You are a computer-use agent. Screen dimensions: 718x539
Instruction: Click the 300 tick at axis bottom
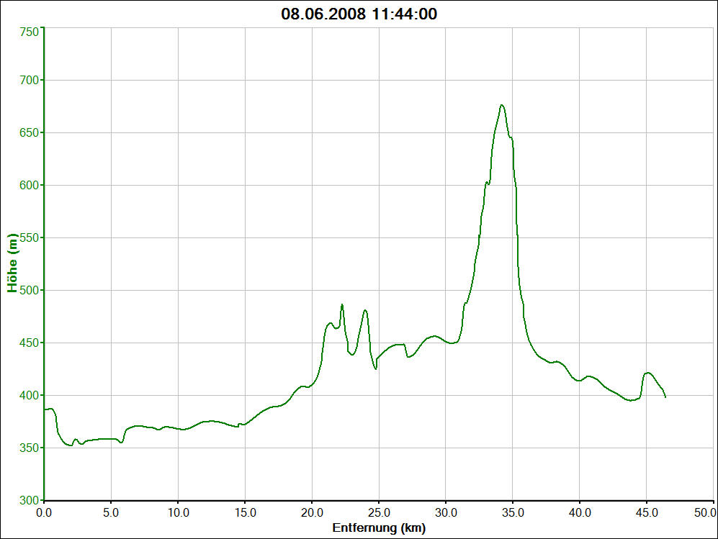click(x=29, y=499)
